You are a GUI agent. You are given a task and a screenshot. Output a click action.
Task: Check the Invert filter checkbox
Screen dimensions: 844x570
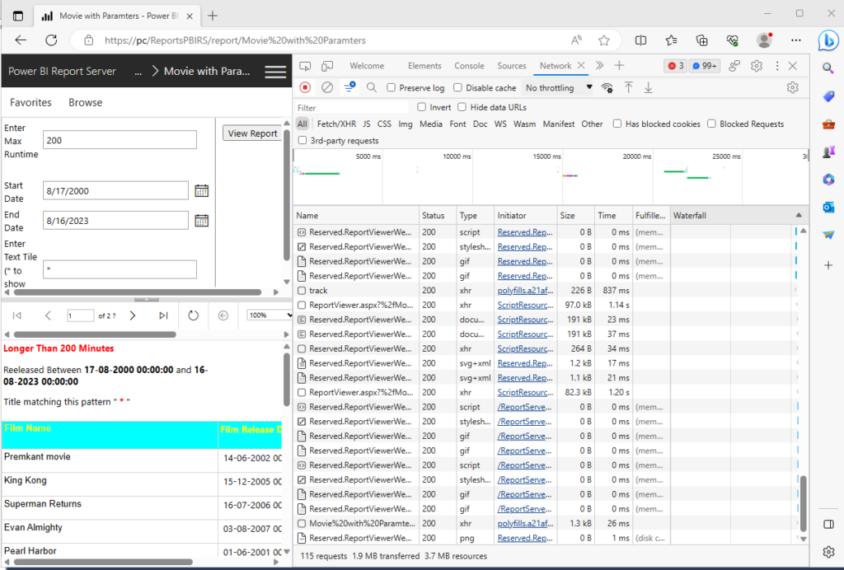point(421,107)
